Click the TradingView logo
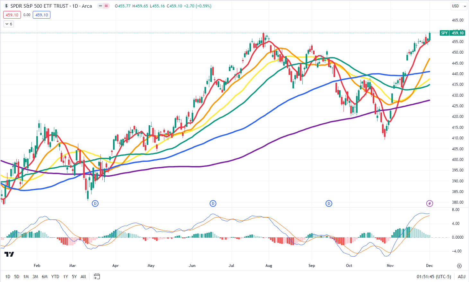469x282 pixels. (x=9, y=254)
